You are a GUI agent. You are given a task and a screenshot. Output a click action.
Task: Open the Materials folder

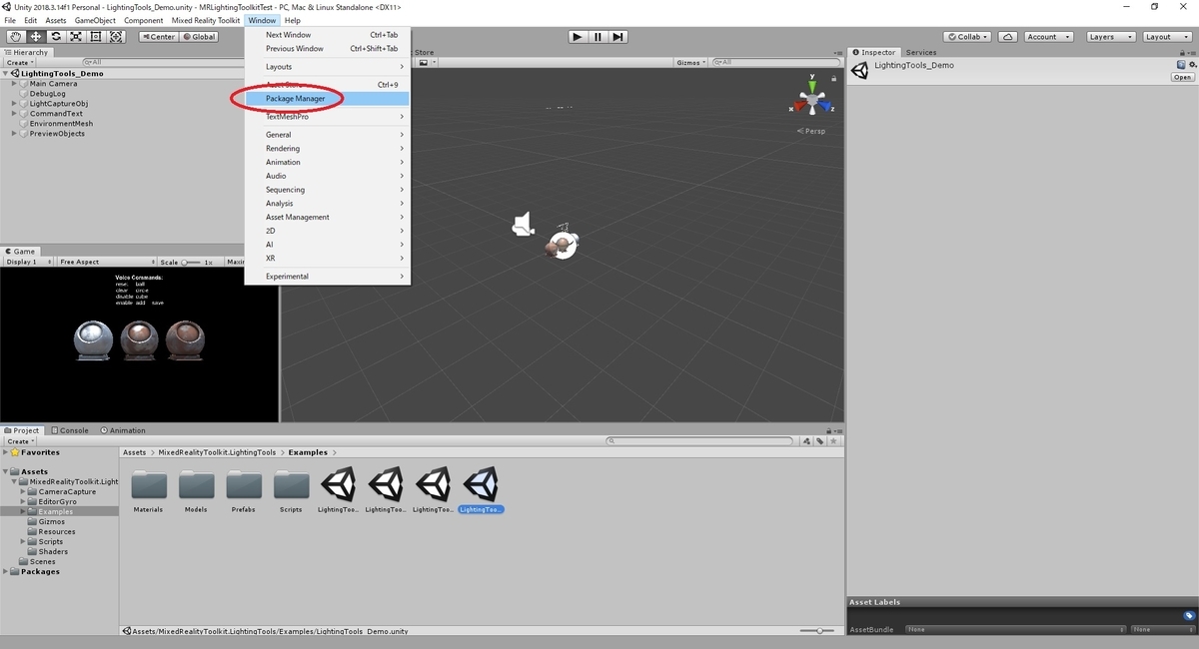149,491
